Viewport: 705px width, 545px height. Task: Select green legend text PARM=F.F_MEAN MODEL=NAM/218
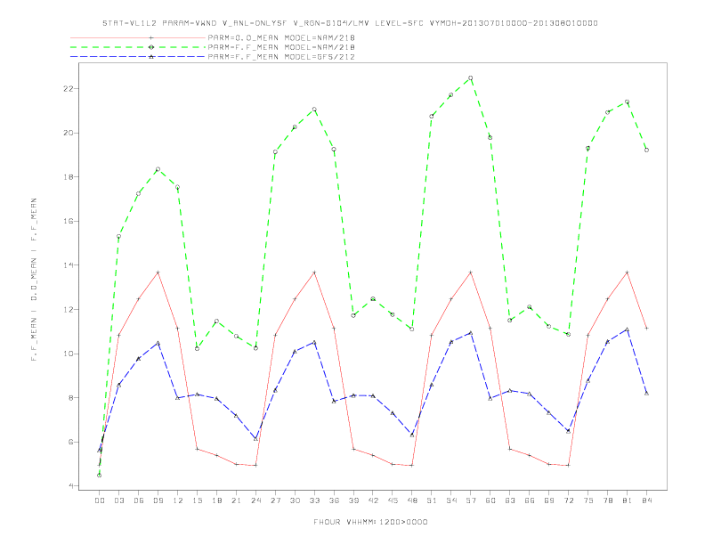281,47
